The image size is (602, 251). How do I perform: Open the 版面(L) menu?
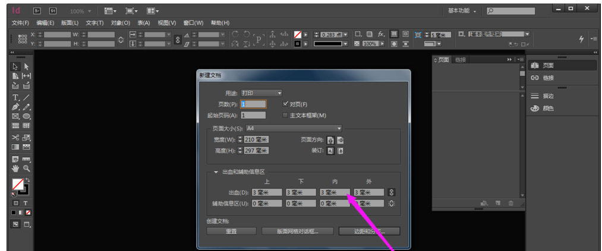tap(70, 23)
